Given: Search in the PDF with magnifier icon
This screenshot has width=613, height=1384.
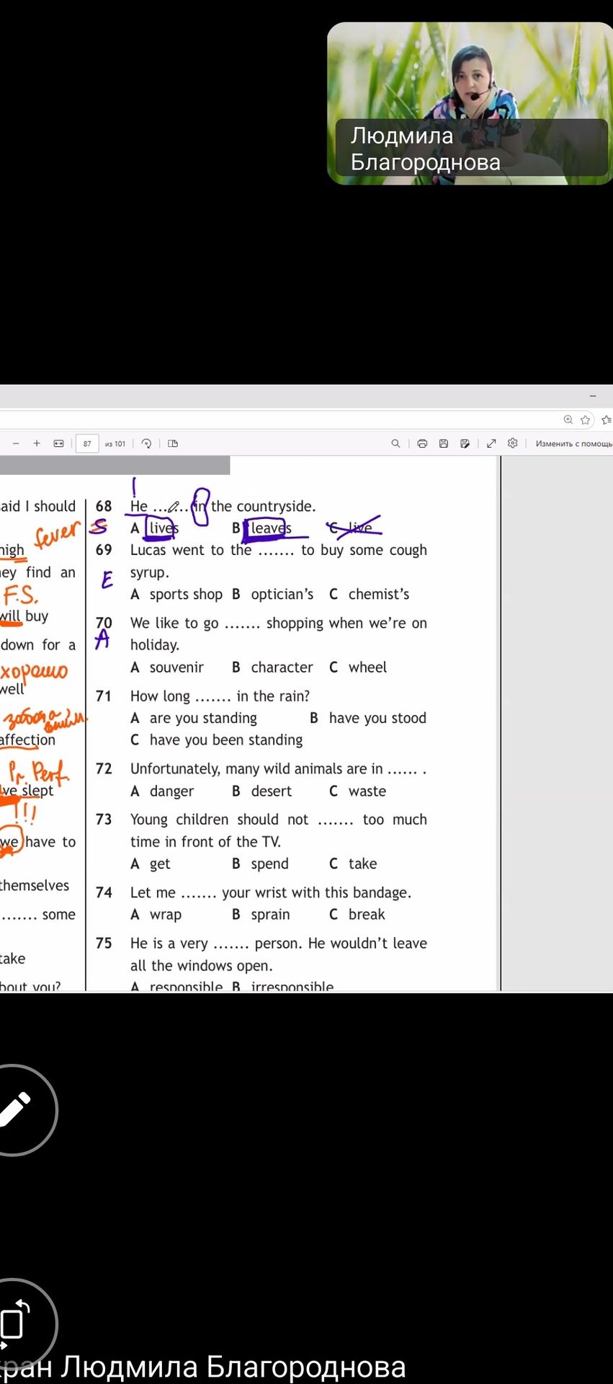Looking at the screenshot, I should (395, 443).
